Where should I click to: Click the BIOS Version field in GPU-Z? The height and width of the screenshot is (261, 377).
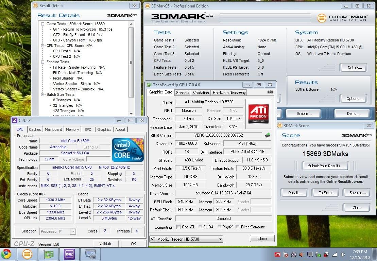pyautogui.click(x=219, y=135)
